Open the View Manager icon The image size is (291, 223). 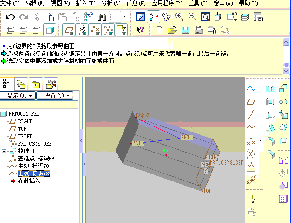pos(258,17)
